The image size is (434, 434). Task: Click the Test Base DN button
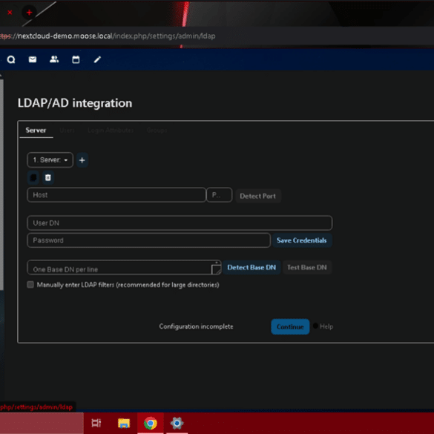click(307, 267)
